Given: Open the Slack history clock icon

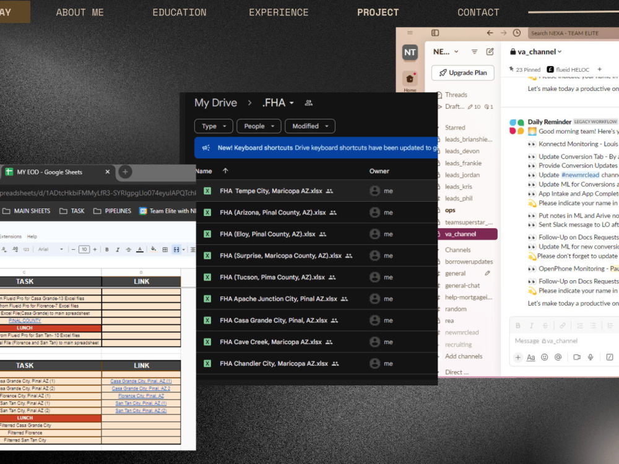Looking at the screenshot, I should click(516, 33).
